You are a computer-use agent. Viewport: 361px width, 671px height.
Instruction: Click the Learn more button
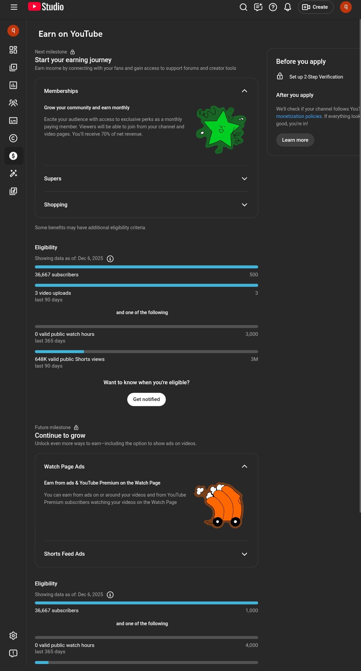[295, 140]
